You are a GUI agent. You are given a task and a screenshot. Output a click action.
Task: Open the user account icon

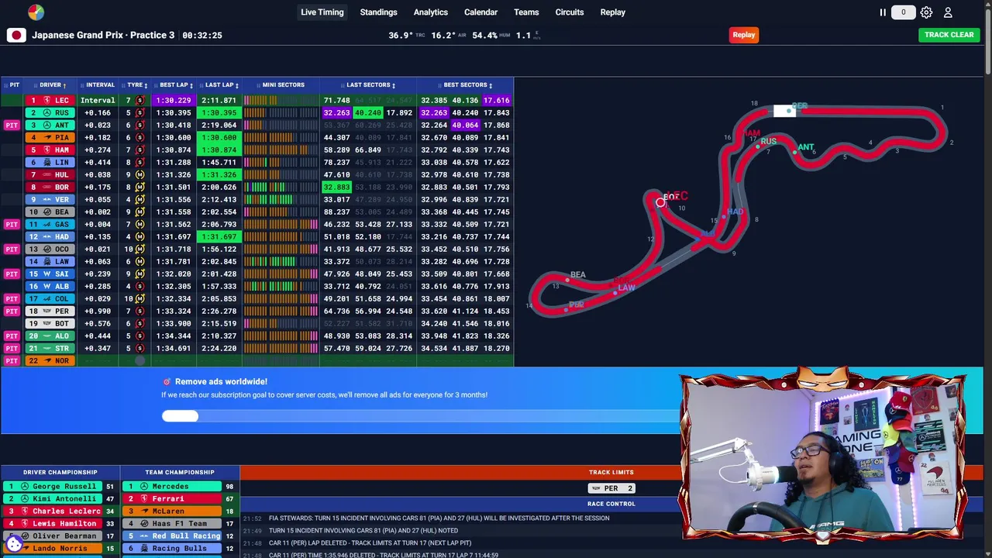click(x=948, y=12)
